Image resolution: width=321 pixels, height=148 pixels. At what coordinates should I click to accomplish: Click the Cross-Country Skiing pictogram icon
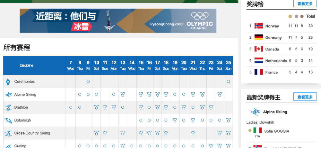[8, 133]
